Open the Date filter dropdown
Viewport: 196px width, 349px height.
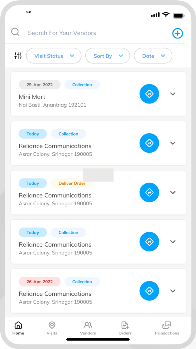(x=153, y=56)
